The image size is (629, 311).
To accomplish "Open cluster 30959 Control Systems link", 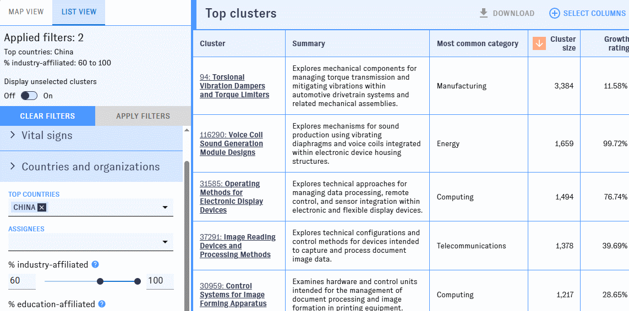I will pos(232,295).
